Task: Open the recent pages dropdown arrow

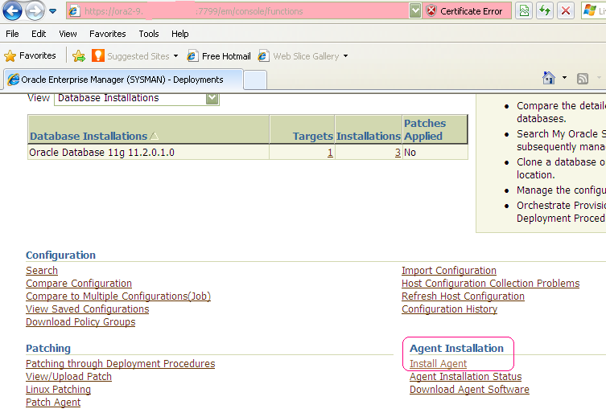Action: coord(52,11)
